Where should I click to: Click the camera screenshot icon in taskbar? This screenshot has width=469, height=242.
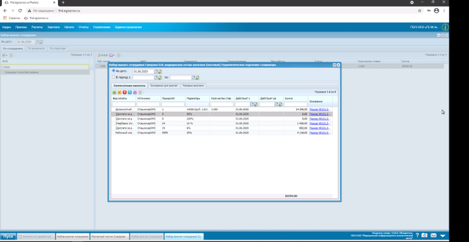point(424,235)
